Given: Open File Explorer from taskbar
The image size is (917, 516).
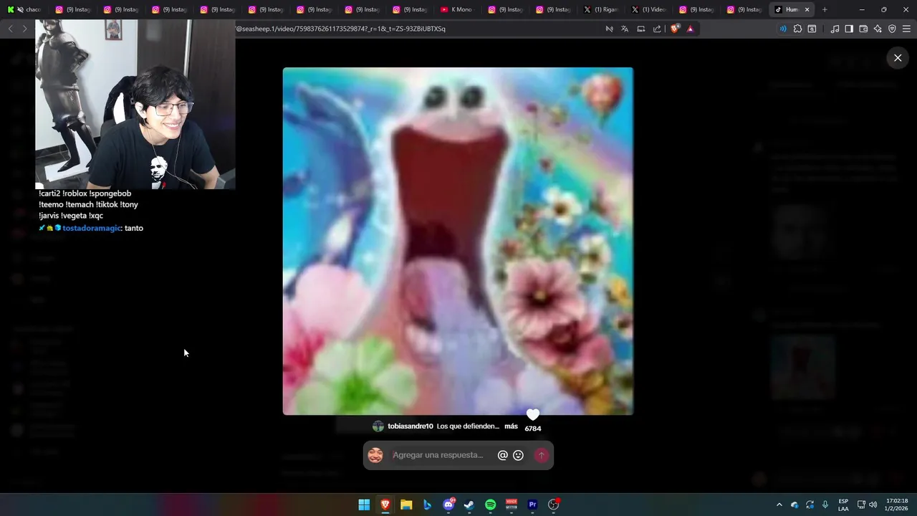Looking at the screenshot, I should [406, 505].
